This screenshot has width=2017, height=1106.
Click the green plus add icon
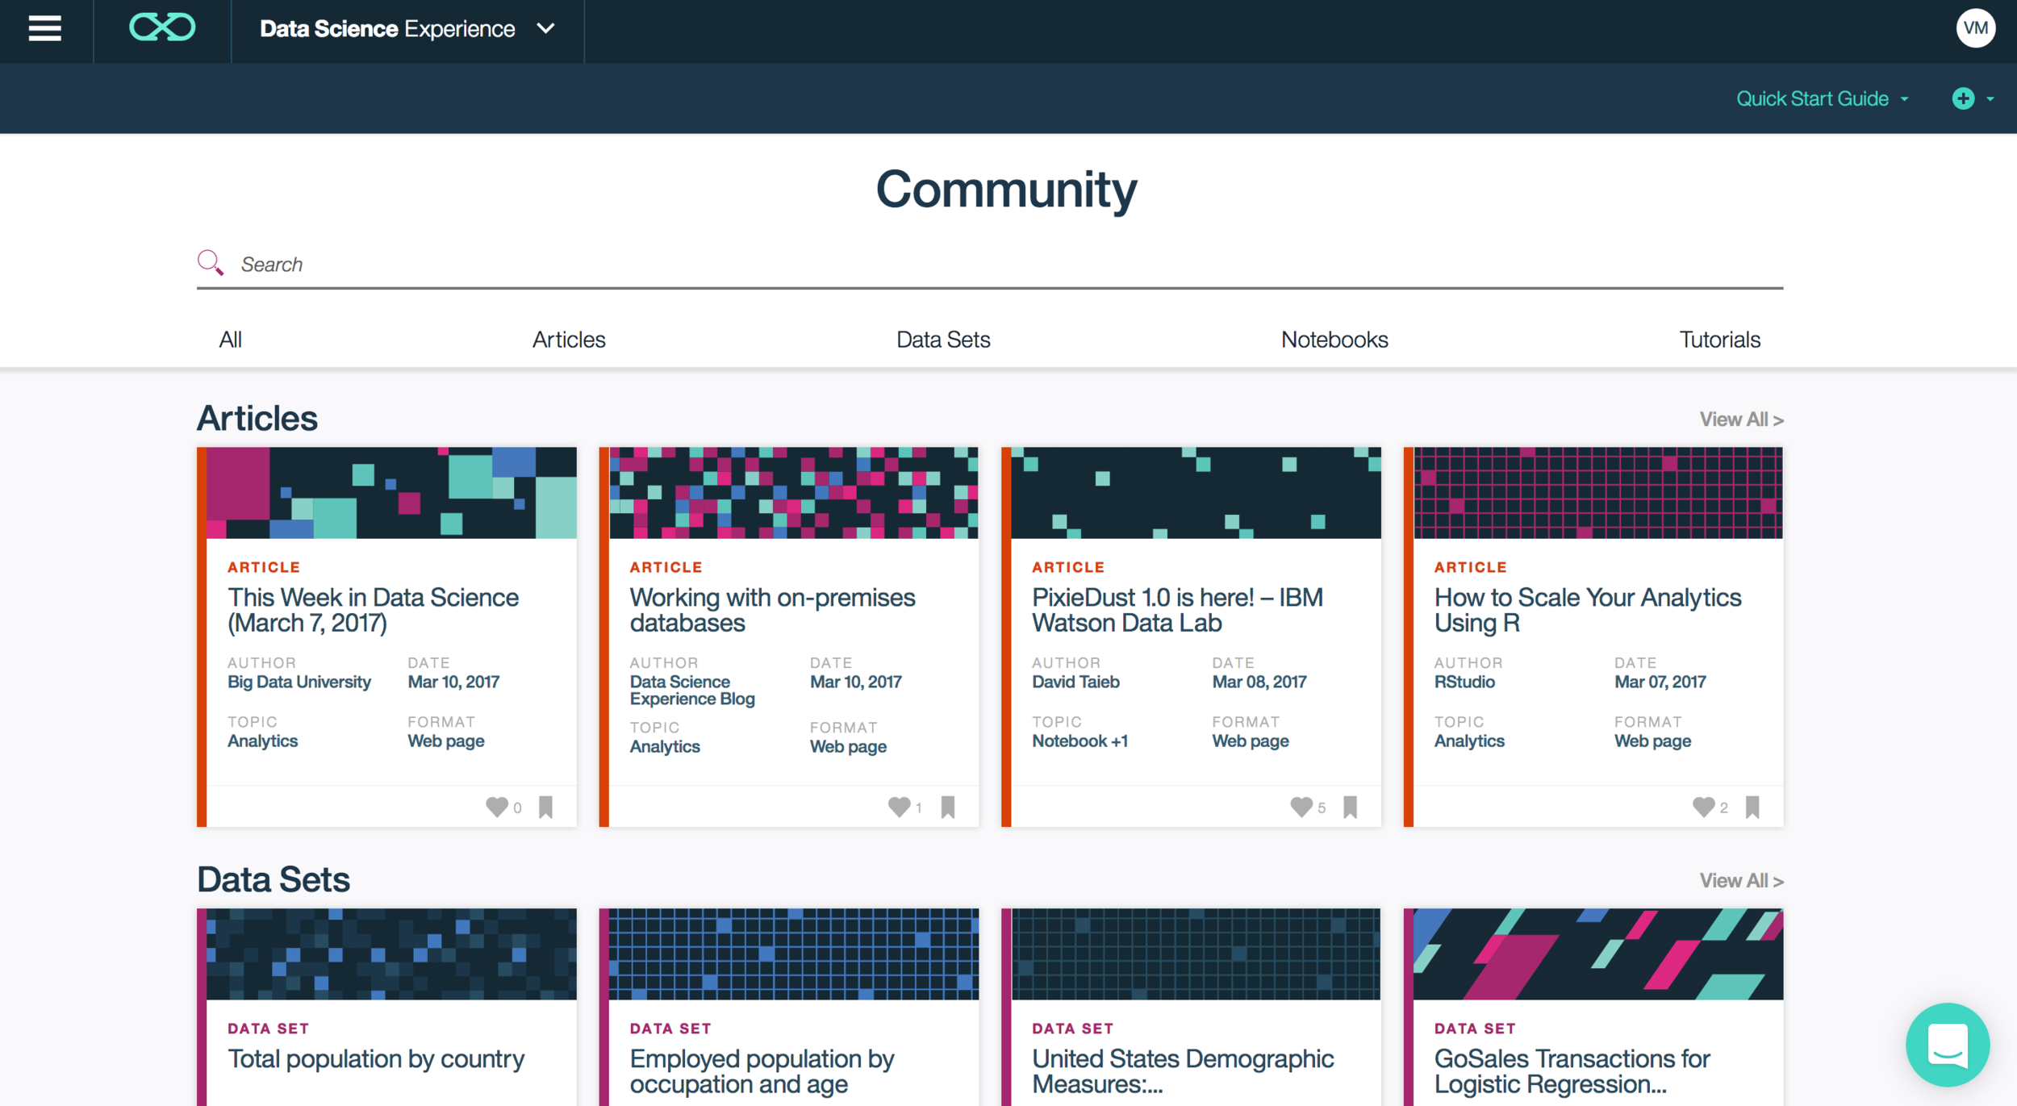1963,98
